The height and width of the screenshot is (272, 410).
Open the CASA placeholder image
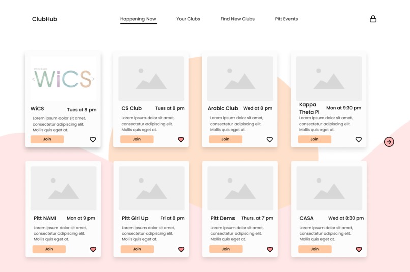pos(329,189)
